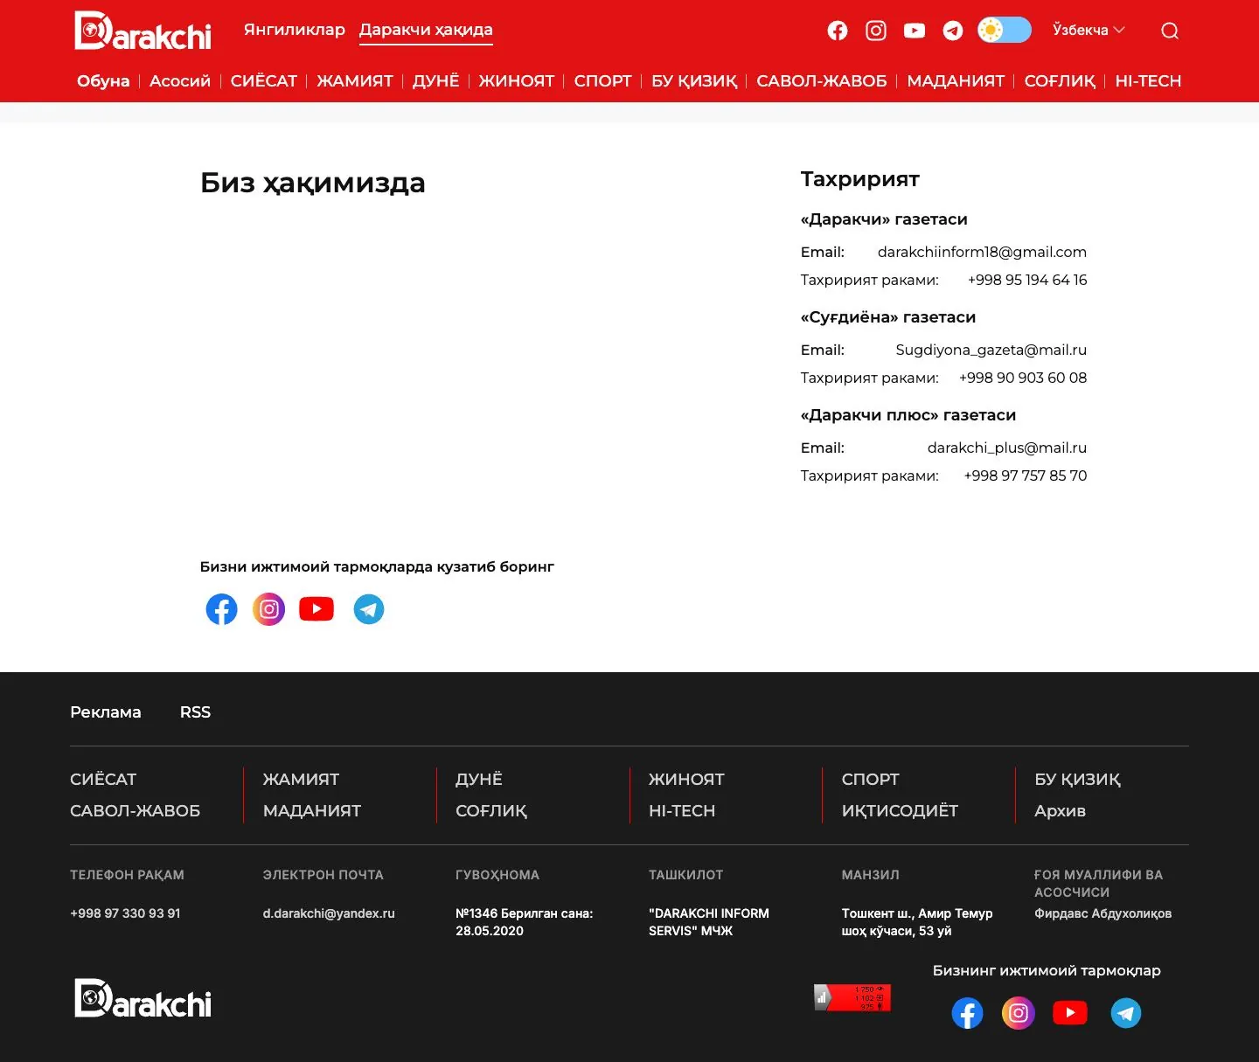Open Instagram under Бизни ижтимоий тармоқларда кузатиб боринг
Screen dimensions: 1259x1062
tap(269, 609)
